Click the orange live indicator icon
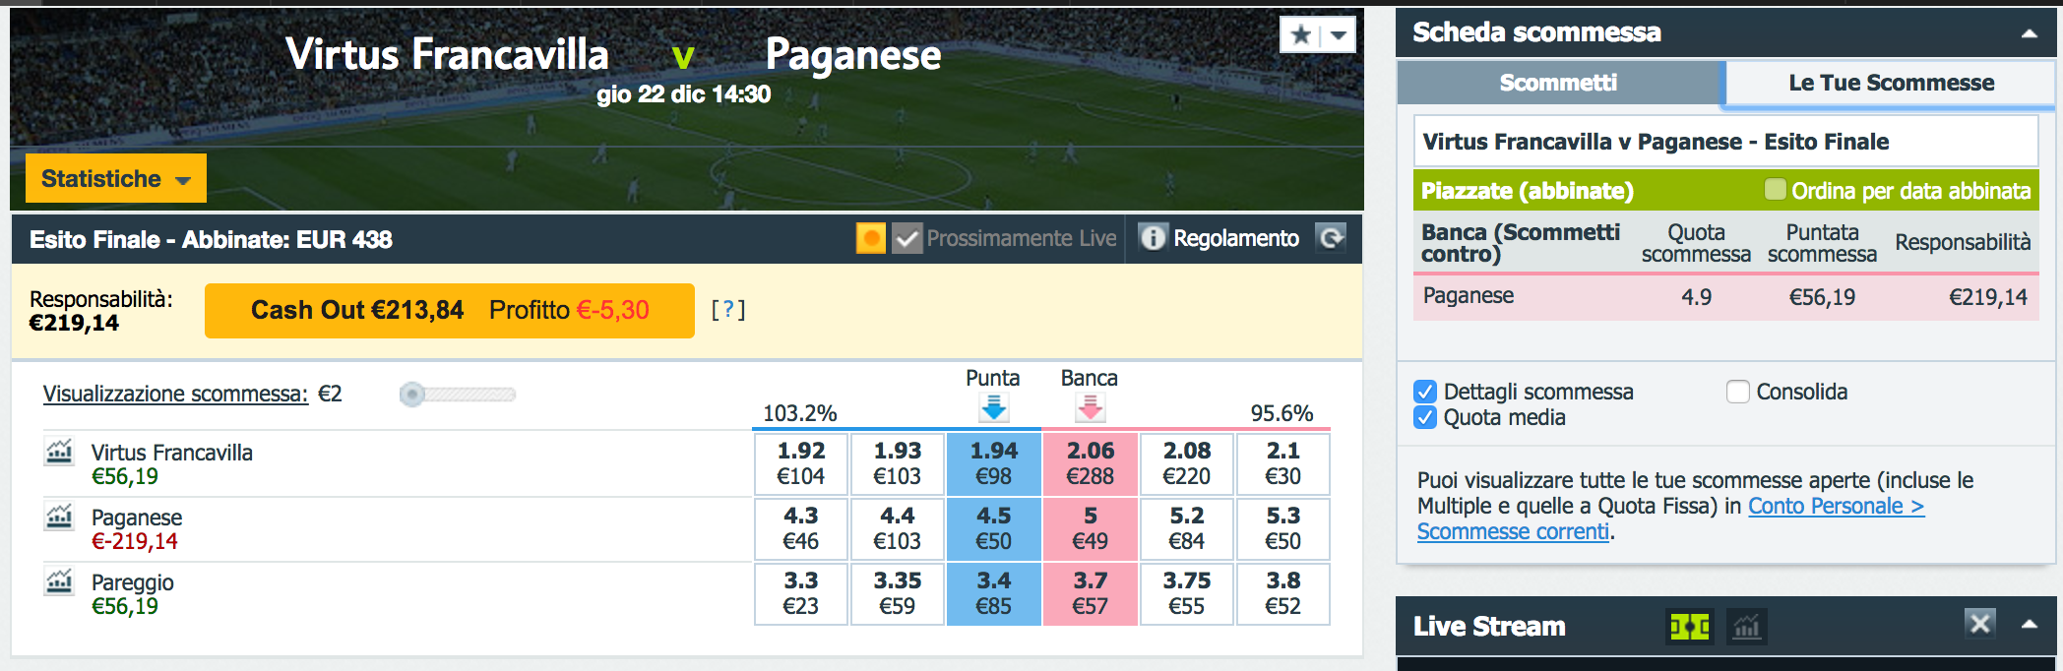 (871, 238)
